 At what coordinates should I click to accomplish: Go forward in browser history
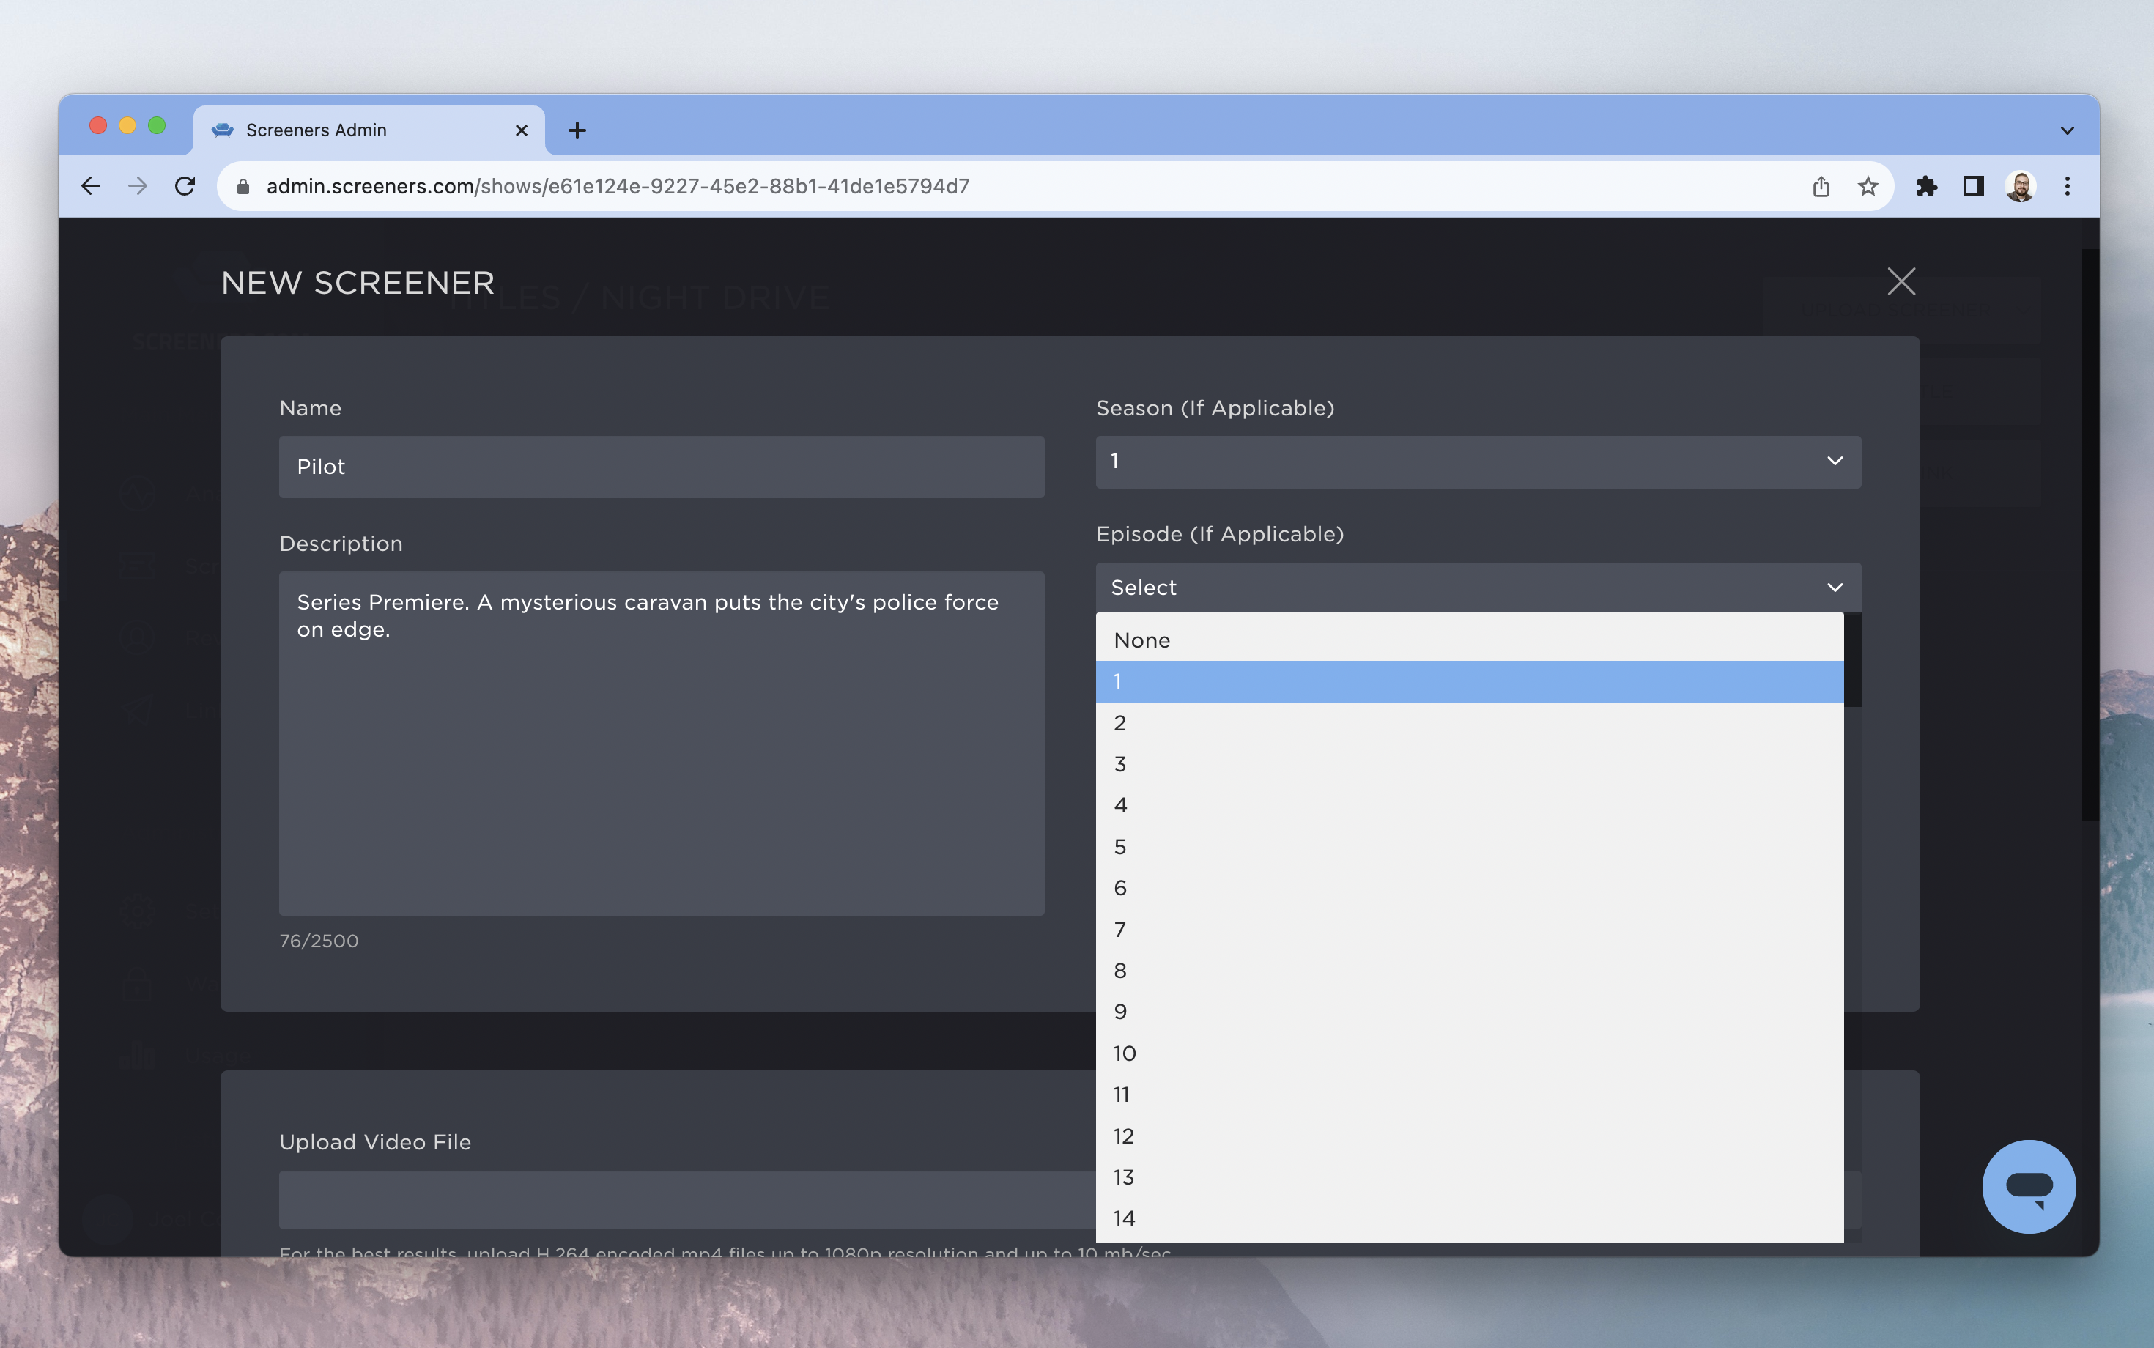coord(137,186)
